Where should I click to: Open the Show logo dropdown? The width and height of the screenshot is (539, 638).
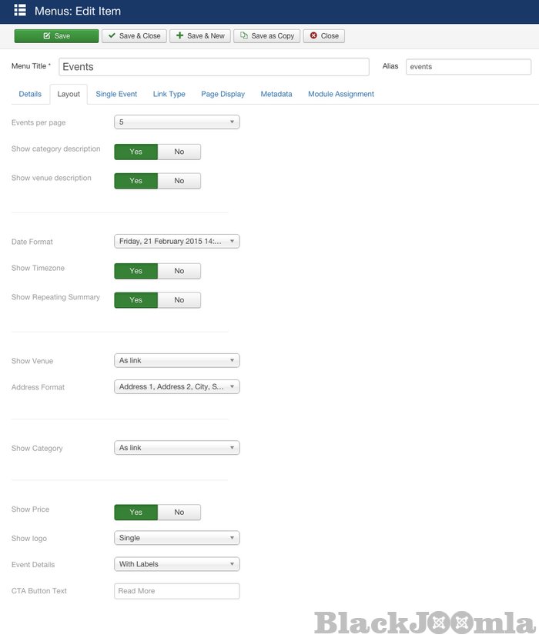(176, 538)
